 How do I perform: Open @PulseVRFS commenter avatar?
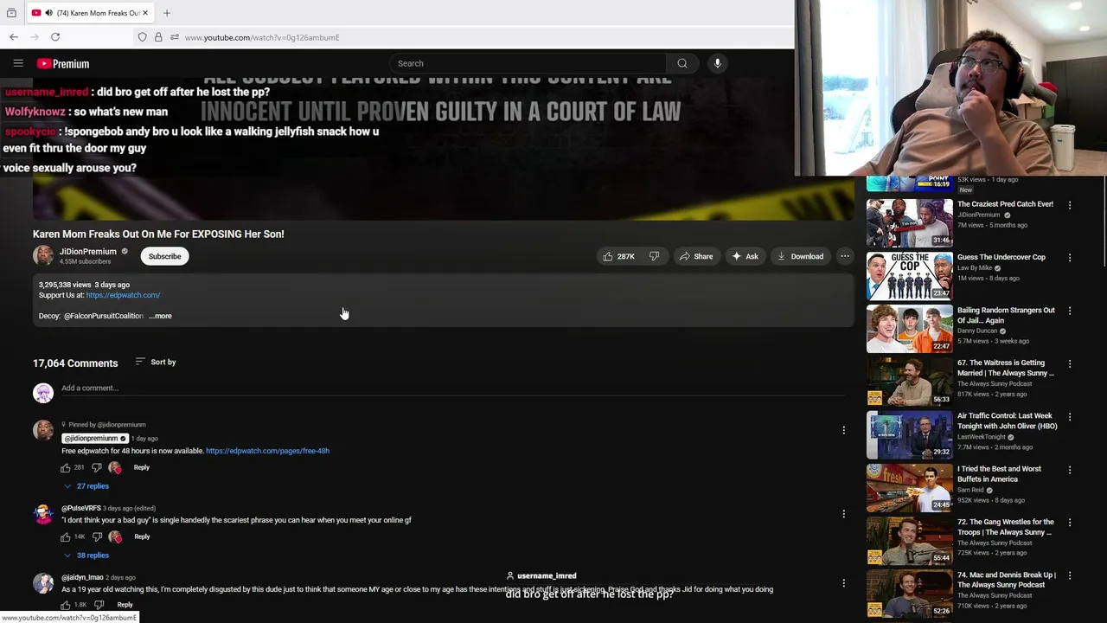pyautogui.click(x=43, y=514)
